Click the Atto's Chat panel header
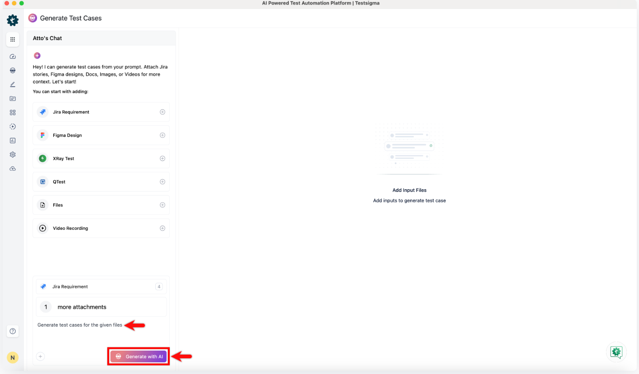Image resolution: width=639 pixels, height=374 pixels. coord(101,38)
